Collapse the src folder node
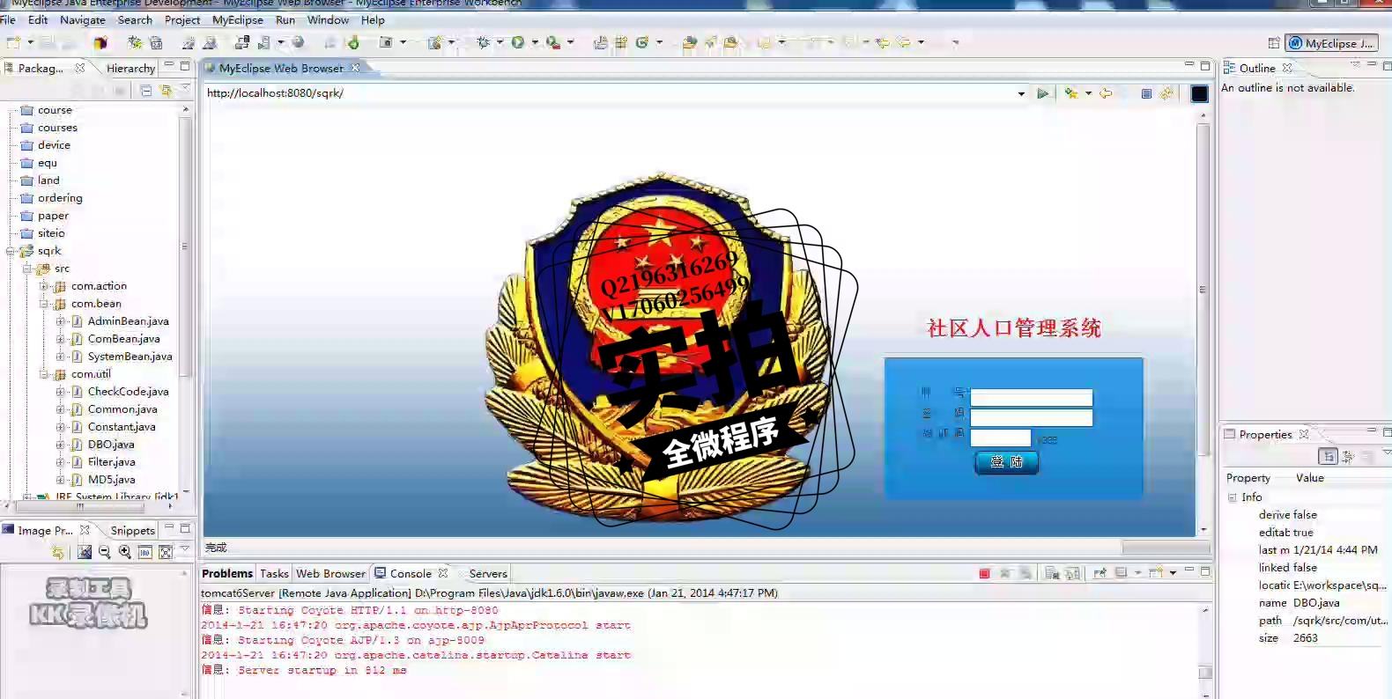Viewport: 1392px width, 699px height. point(27,269)
